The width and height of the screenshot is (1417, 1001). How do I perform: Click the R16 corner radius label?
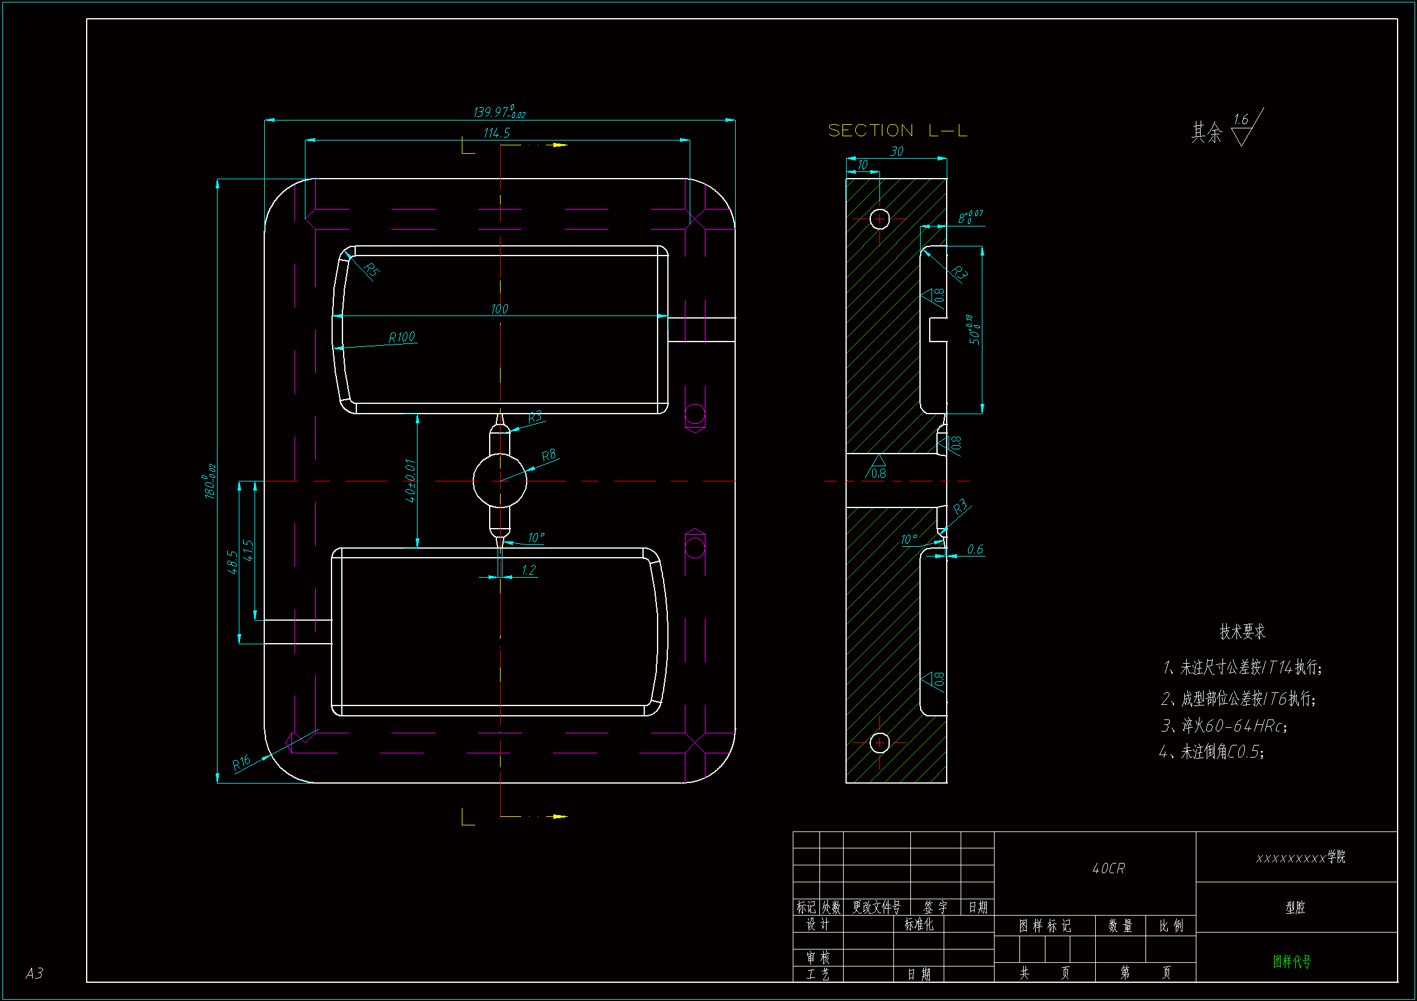point(241,762)
